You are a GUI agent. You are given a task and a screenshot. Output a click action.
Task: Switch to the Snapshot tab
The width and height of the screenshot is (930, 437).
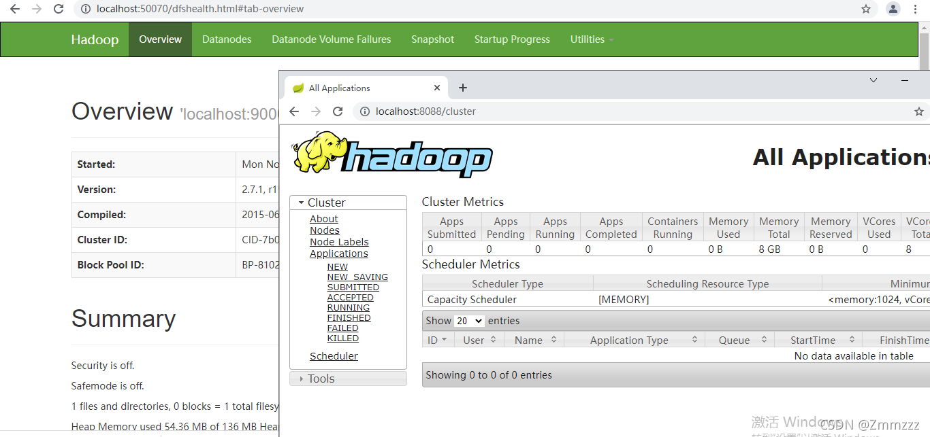pos(432,39)
